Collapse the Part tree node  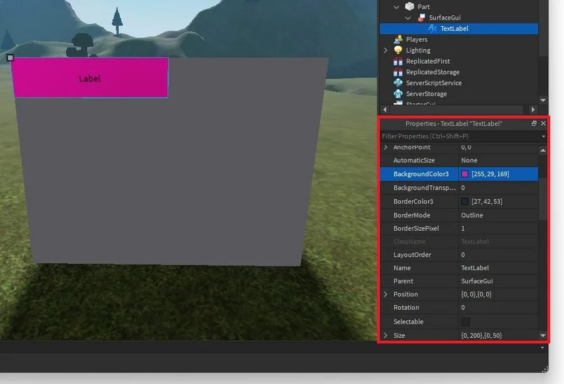pyautogui.click(x=396, y=7)
